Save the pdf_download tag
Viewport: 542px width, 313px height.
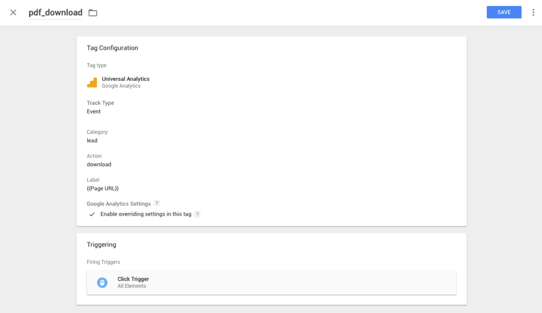coord(504,12)
